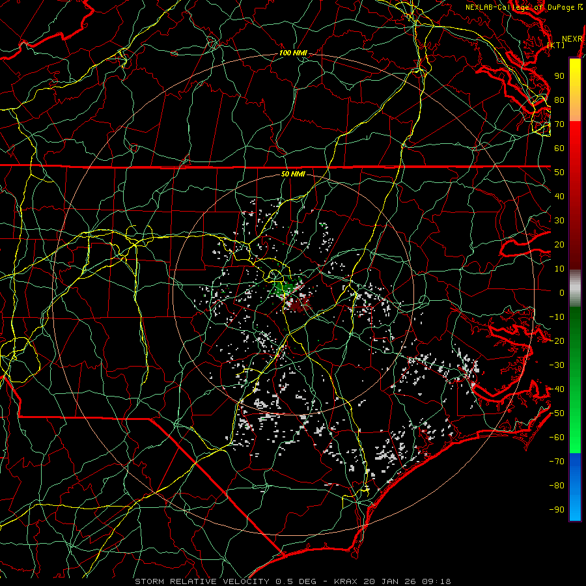Click the 100 NMI range ring label
Screen dimensions: 586x586
point(293,53)
